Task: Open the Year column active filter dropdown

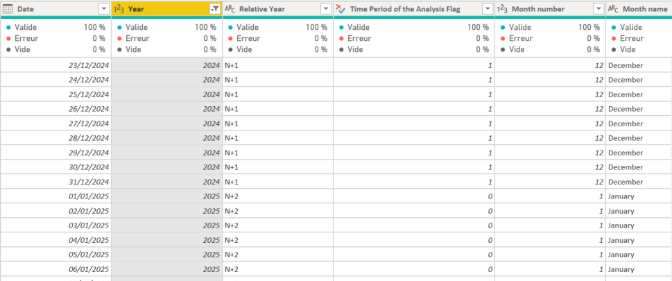Action: 215,8
